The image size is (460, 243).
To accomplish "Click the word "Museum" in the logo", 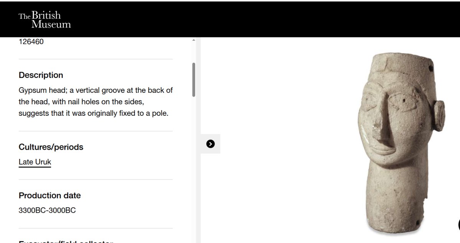I will click(51, 24).
